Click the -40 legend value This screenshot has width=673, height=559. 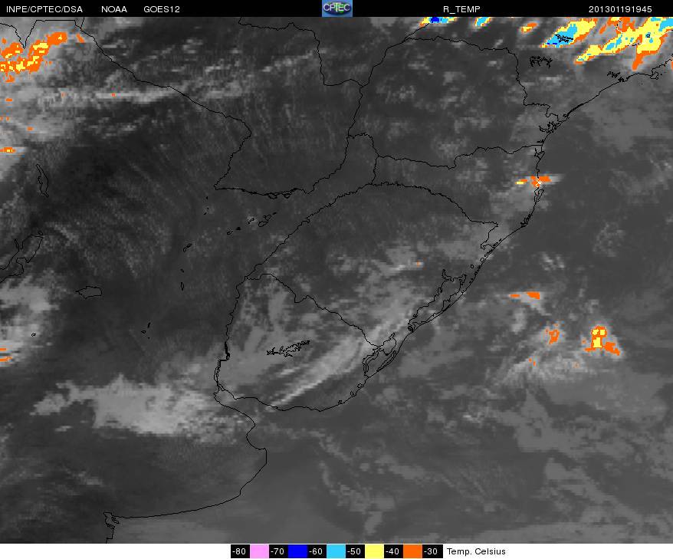[x=392, y=551]
